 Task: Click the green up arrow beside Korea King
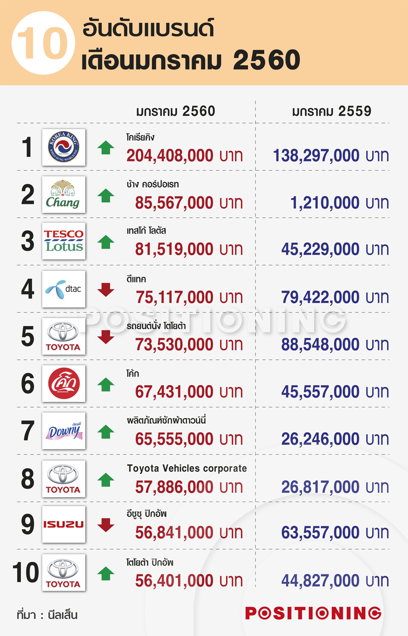pos(106,147)
